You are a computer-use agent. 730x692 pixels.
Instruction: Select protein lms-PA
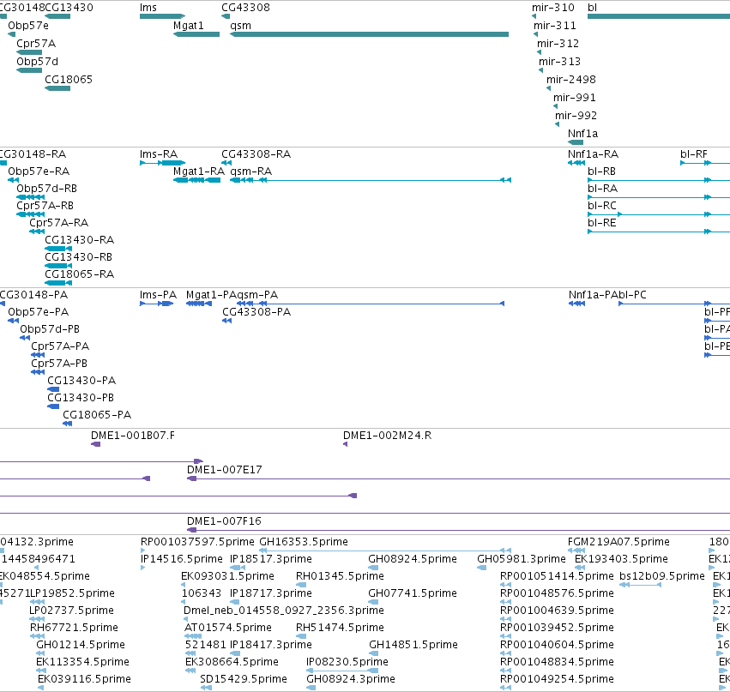(x=159, y=295)
